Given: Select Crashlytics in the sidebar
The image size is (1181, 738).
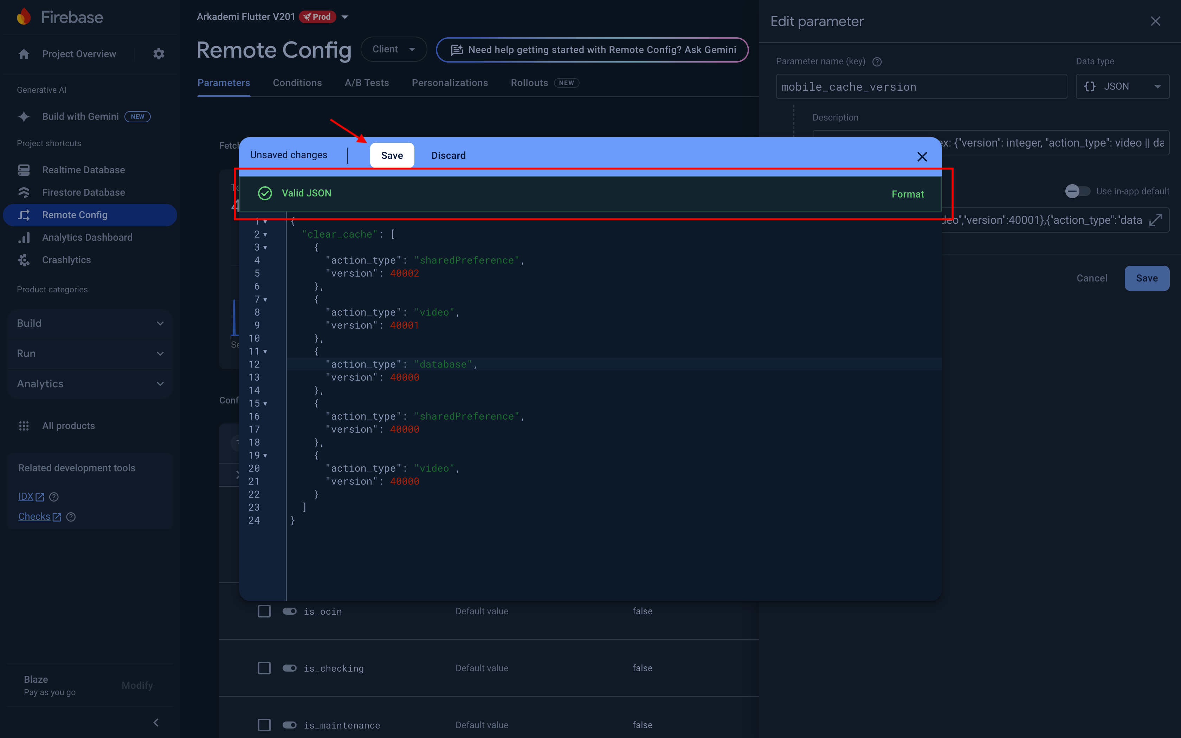Looking at the screenshot, I should pos(24,260).
